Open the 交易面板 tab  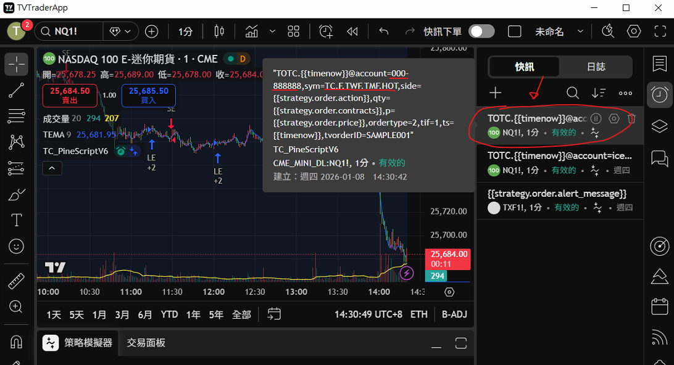tap(146, 343)
